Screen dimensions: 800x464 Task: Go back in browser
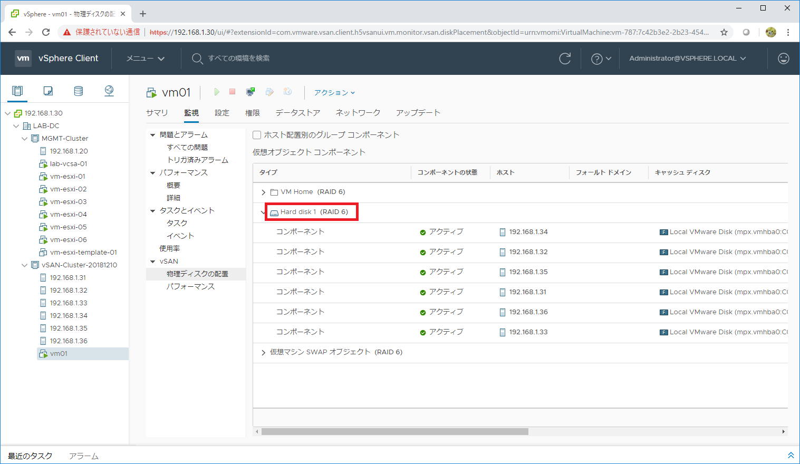pos(12,32)
